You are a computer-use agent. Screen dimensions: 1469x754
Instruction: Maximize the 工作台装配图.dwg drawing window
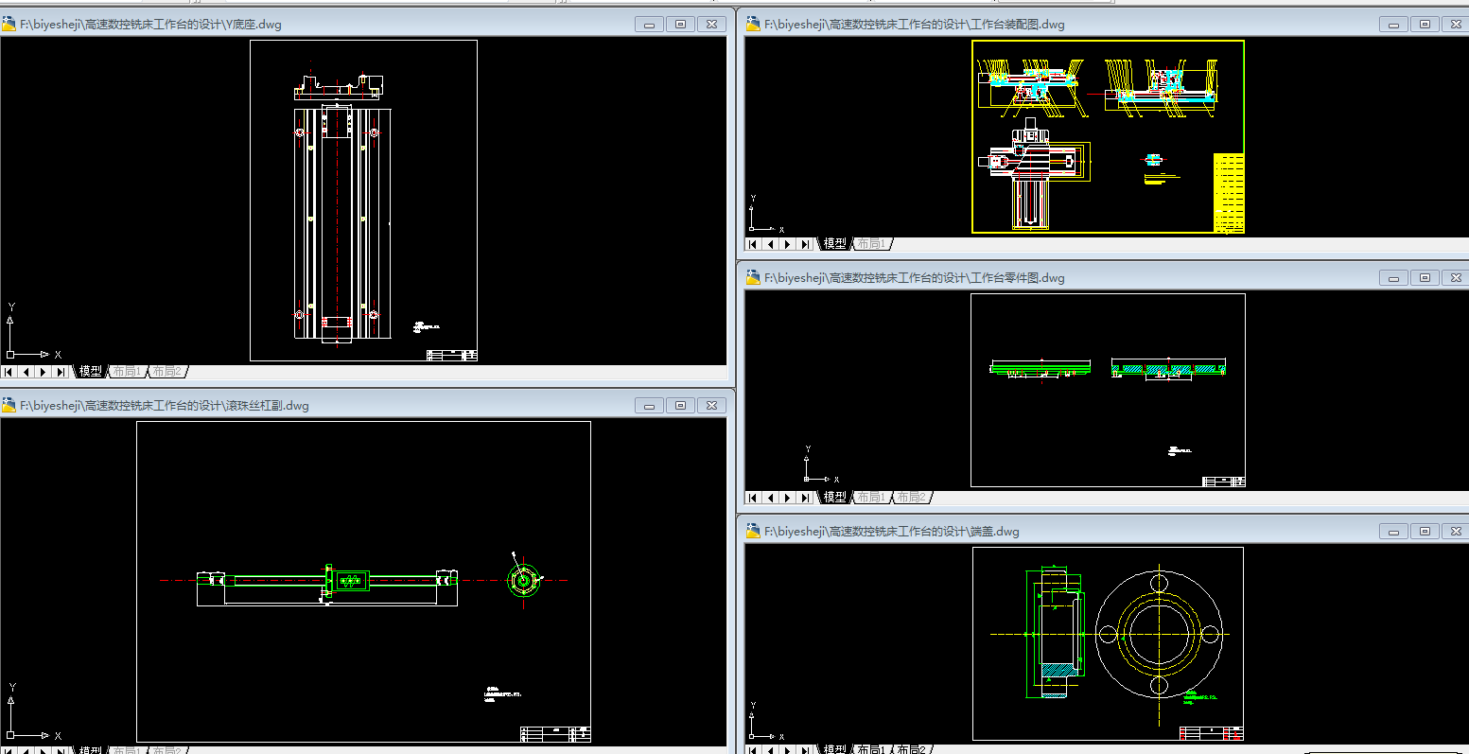(x=1425, y=25)
